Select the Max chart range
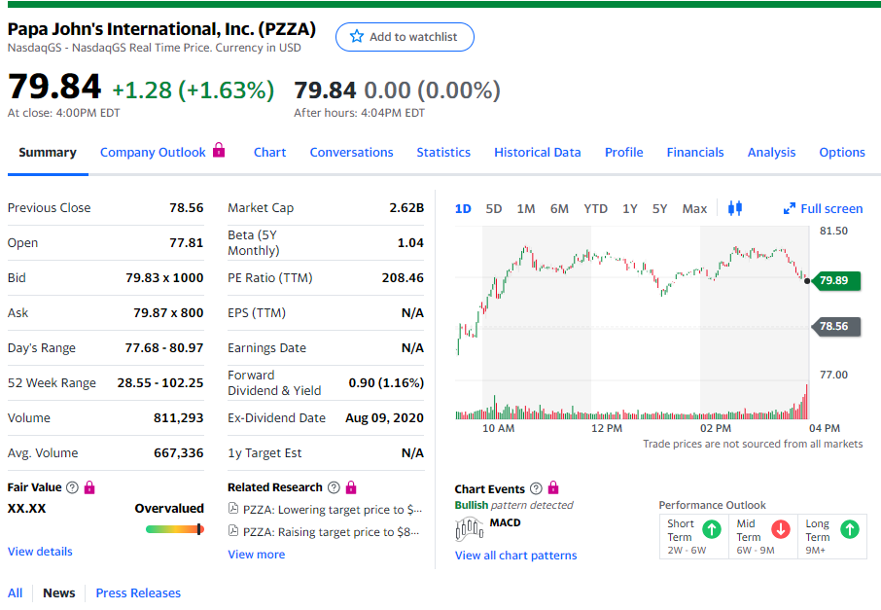This screenshot has height=610, width=881. tap(694, 209)
